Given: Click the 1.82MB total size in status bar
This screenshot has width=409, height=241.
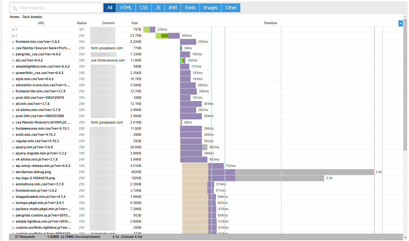Looking at the screenshot, I should coord(53,237).
